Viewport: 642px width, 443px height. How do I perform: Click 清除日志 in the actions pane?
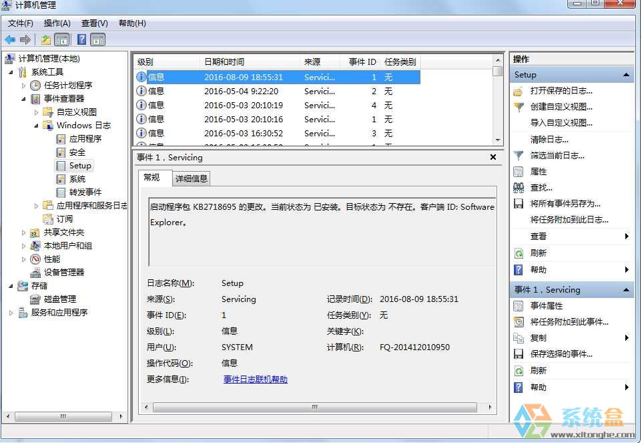[549, 140]
